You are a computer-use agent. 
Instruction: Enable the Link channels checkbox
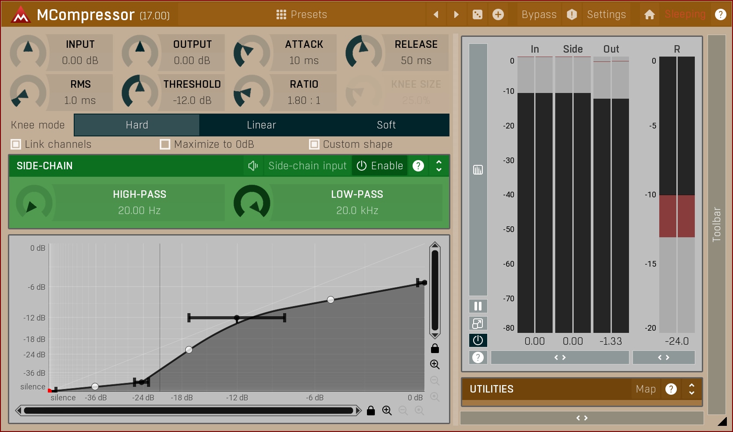16,144
